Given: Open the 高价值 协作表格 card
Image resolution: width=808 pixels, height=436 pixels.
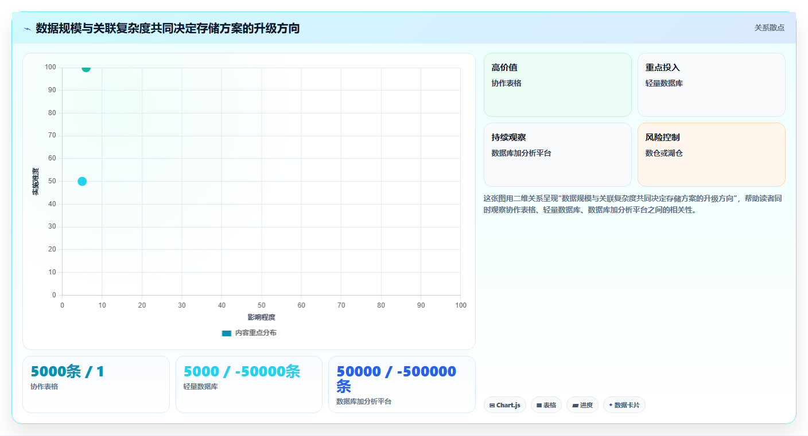Looking at the screenshot, I should pos(557,85).
